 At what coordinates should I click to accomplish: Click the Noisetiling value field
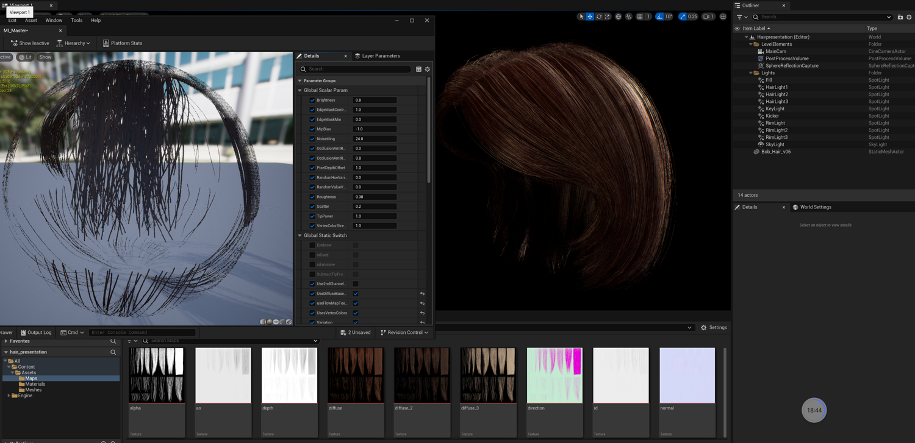tap(375, 139)
